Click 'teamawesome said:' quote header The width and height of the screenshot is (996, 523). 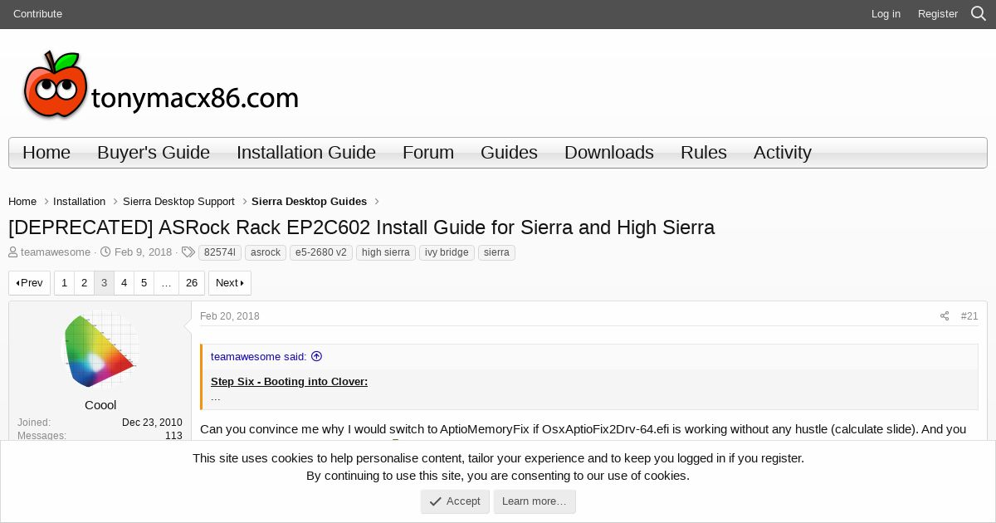(x=259, y=356)
